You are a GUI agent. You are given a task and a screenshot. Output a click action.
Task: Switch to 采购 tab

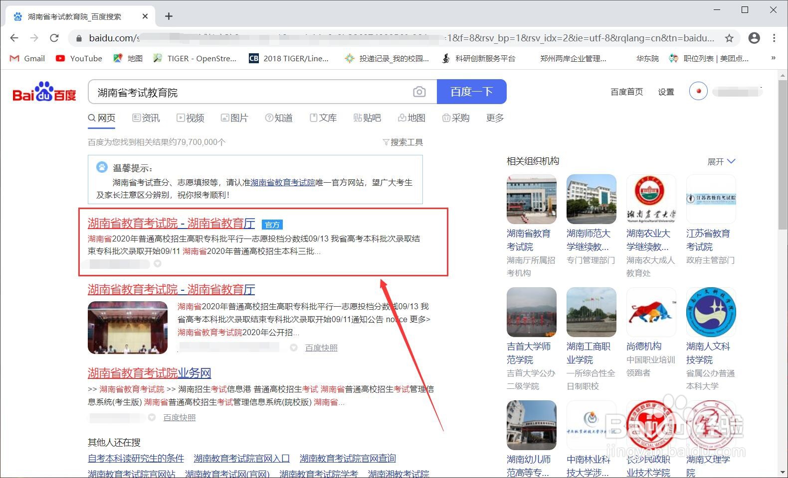(x=456, y=118)
